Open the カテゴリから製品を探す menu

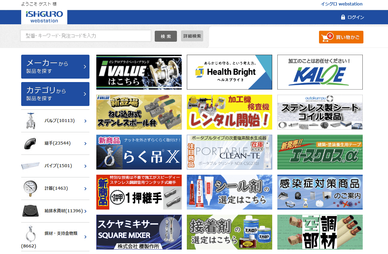pos(55,94)
